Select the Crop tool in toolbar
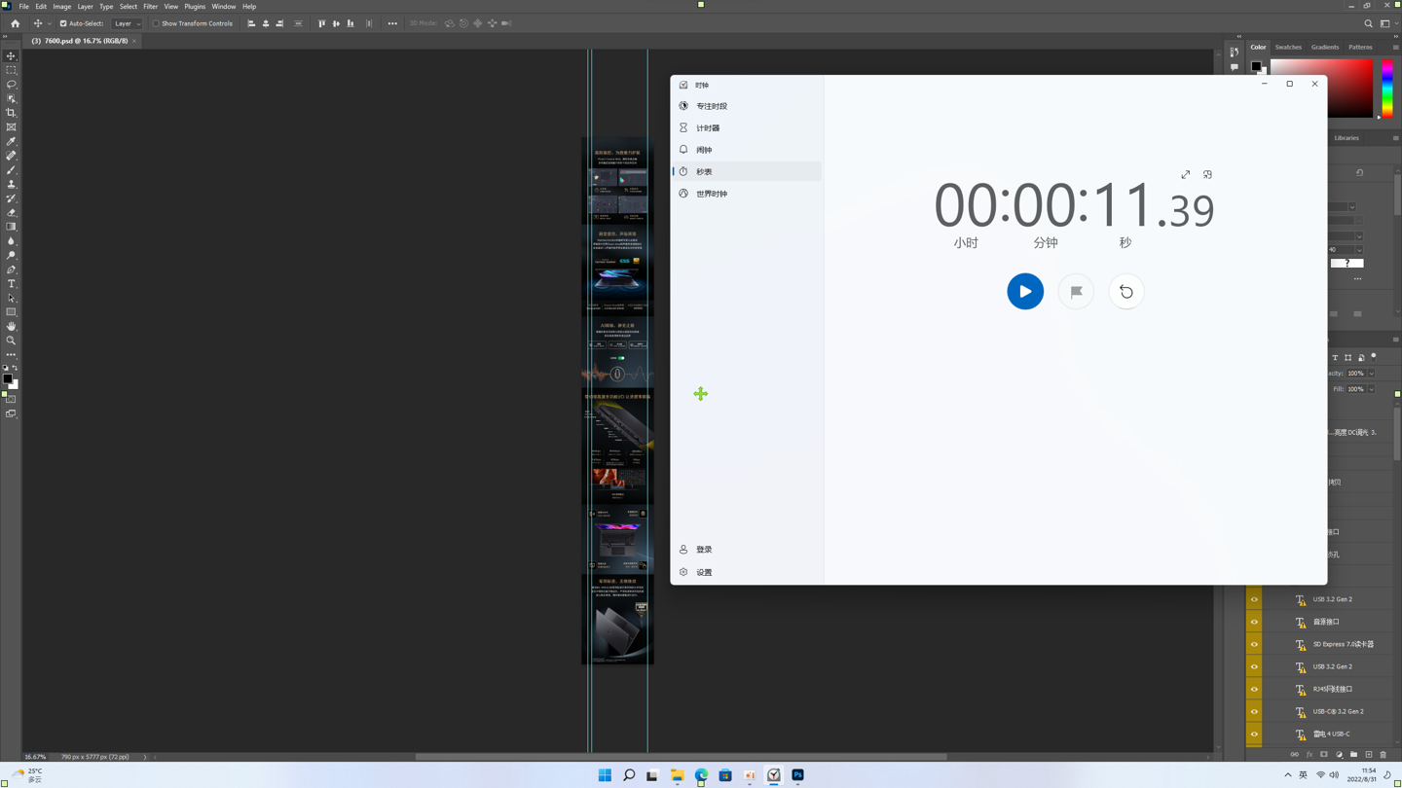The image size is (1402, 788). (x=12, y=113)
